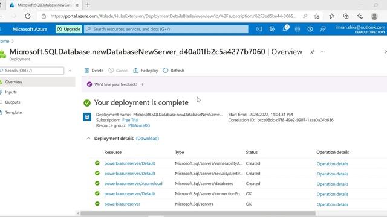
Task: Click the disabled Cancel toolbar item
Action: (x=119, y=71)
